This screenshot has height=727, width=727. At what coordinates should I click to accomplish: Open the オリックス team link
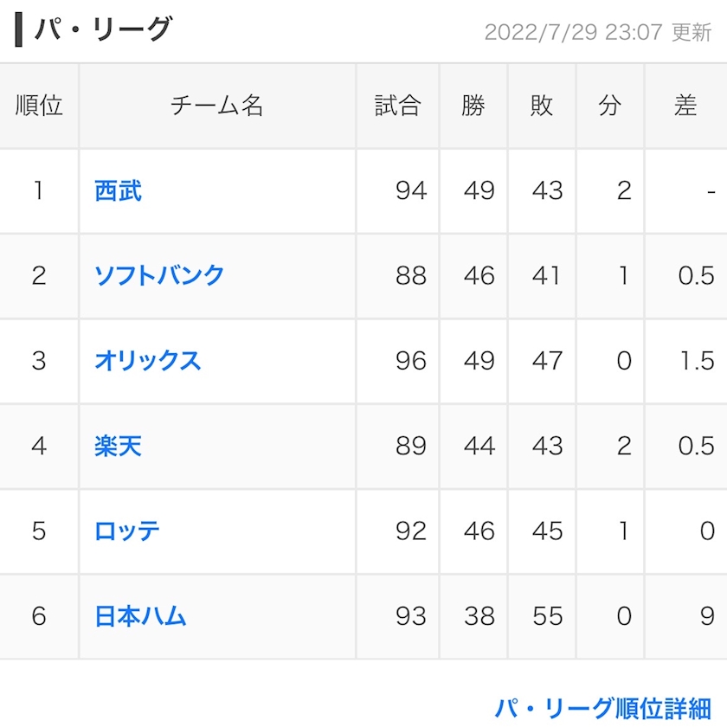tap(147, 361)
